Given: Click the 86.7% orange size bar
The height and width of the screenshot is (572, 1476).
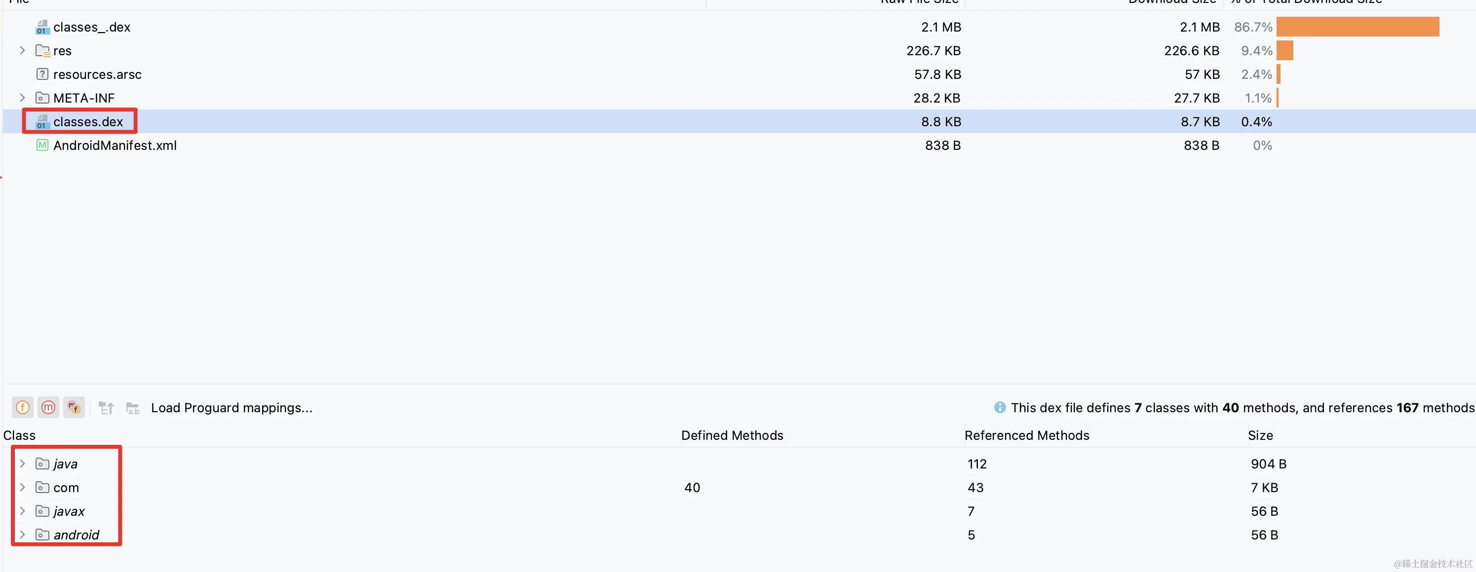Looking at the screenshot, I should tap(1358, 27).
